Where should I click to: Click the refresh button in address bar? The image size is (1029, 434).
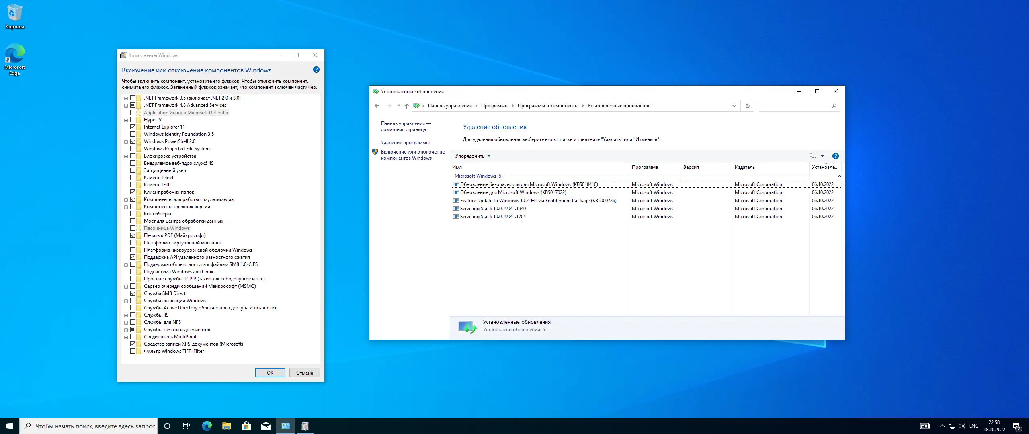[747, 106]
